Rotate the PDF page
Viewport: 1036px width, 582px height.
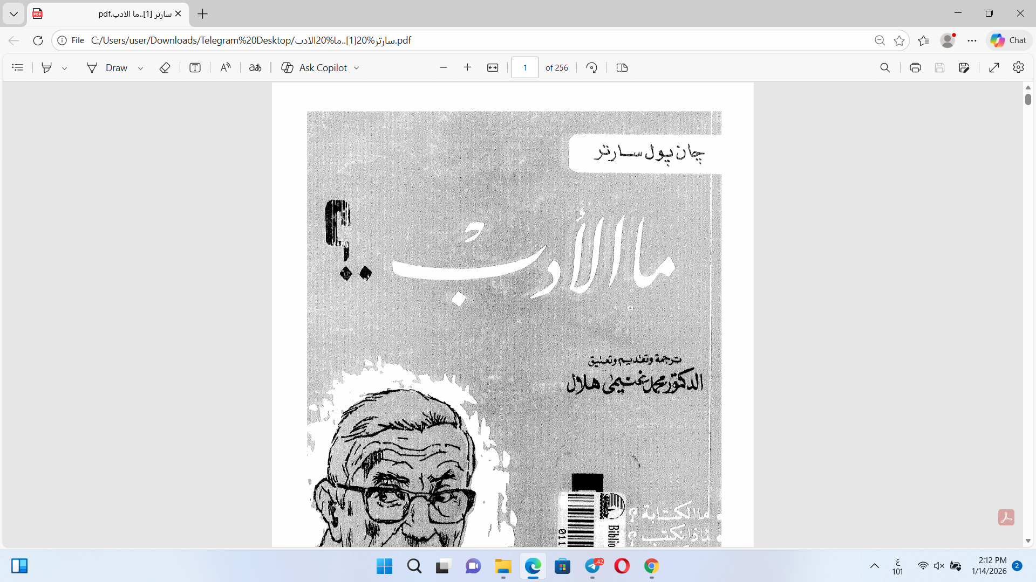pos(592,67)
